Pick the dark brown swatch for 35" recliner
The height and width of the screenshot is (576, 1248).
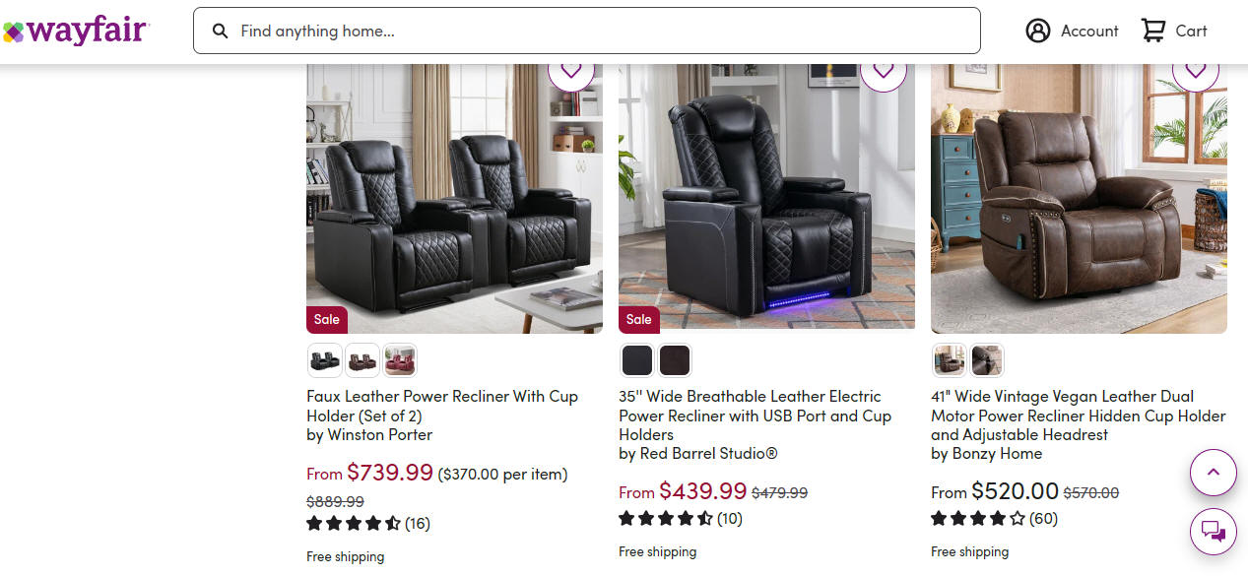675,360
